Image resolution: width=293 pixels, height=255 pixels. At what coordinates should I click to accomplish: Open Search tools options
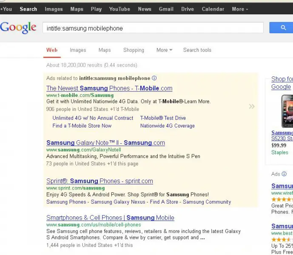197,50
